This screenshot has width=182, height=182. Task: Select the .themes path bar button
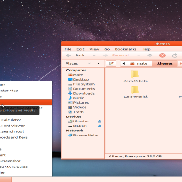coord(165,63)
